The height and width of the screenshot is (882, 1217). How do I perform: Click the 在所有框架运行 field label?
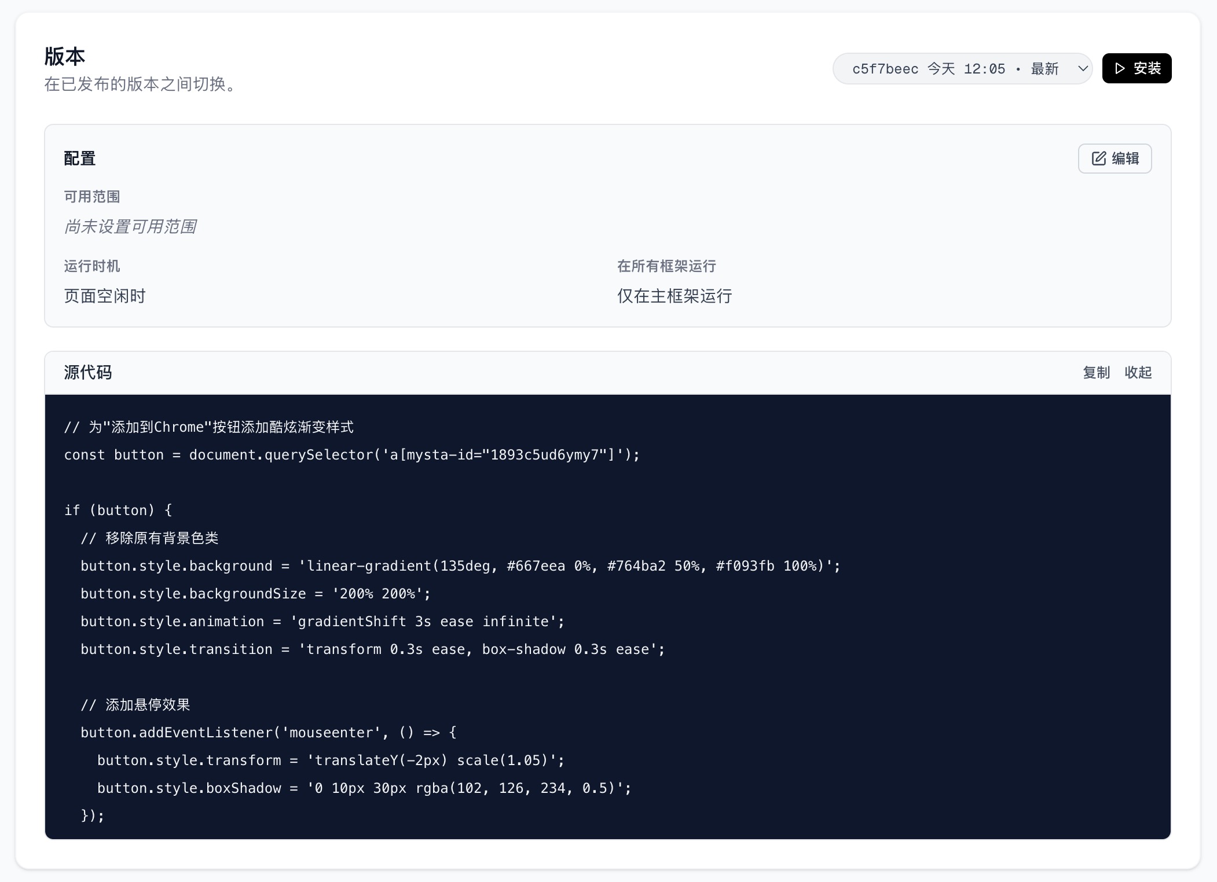tap(666, 266)
